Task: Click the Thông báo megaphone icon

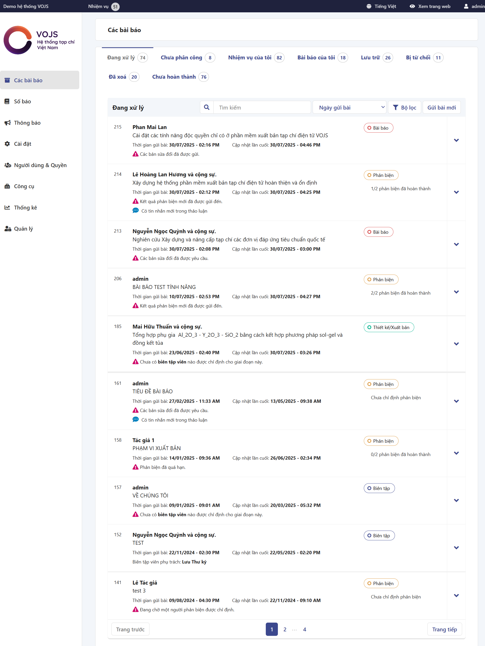Action: click(7, 123)
